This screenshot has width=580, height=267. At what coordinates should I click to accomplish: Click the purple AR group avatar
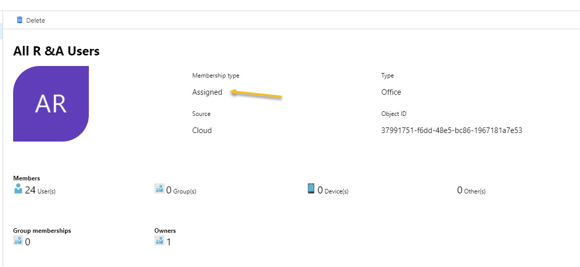point(51,104)
